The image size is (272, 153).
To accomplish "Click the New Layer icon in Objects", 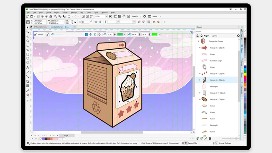I will point(198,138).
